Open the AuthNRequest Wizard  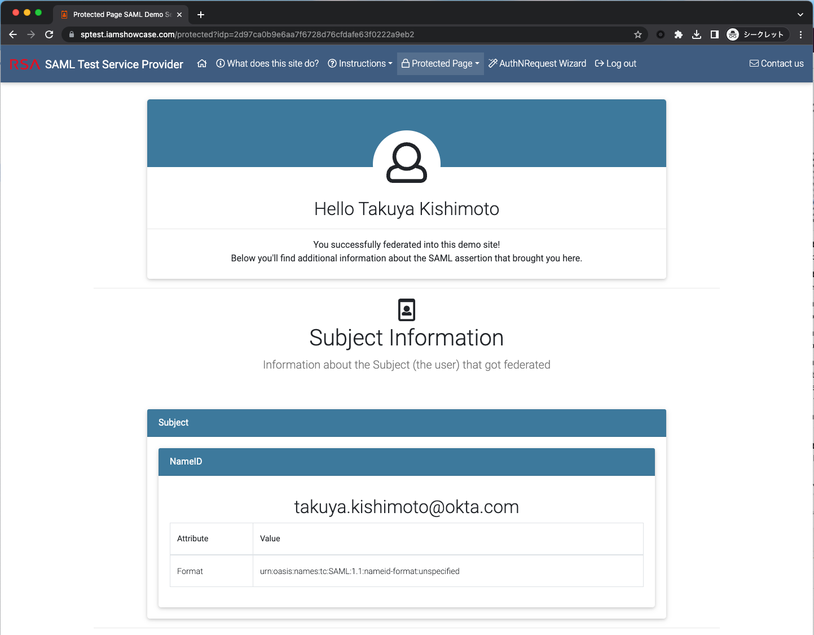[537, 64]
